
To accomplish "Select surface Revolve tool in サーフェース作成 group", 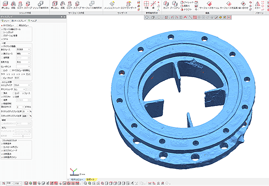I will coord(63,5).
